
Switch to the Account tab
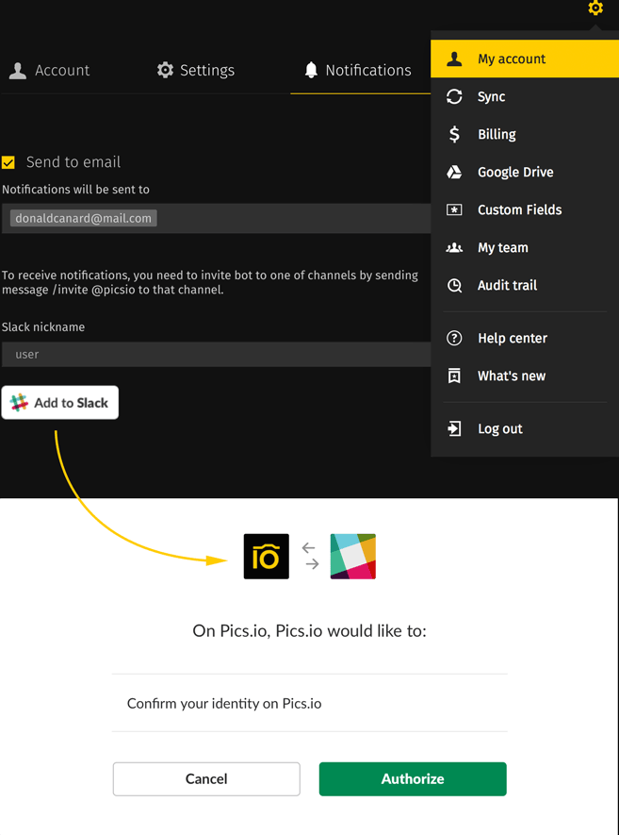(x=49, y=71)
